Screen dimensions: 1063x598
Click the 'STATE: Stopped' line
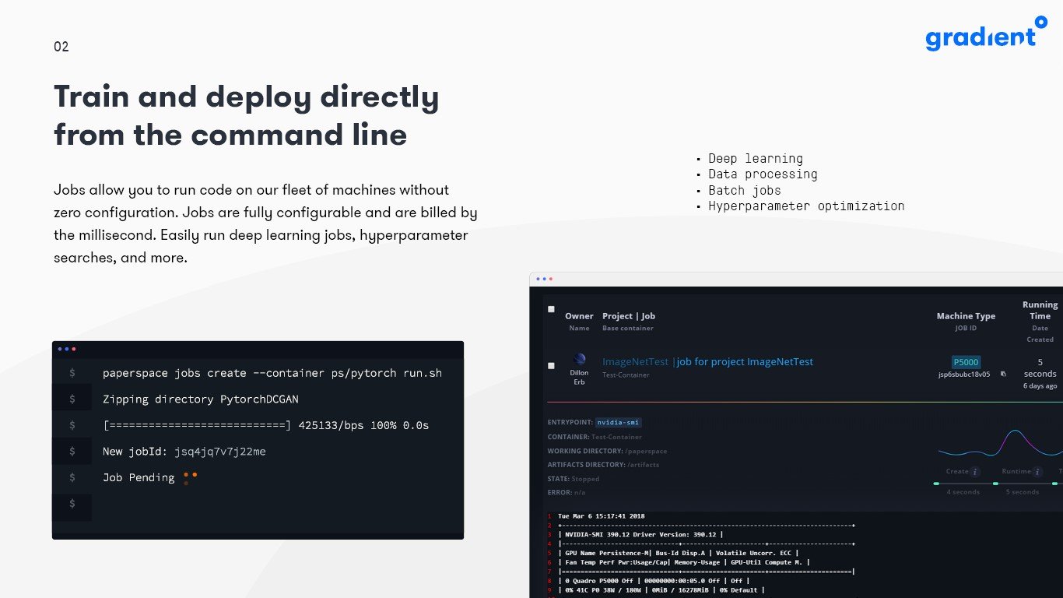pyautogui.click(x=574, y=479)
